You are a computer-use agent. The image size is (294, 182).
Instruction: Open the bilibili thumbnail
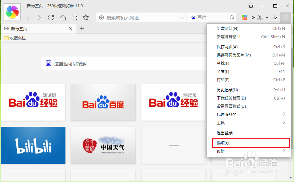pyautogui.click(x=33, y=145)
